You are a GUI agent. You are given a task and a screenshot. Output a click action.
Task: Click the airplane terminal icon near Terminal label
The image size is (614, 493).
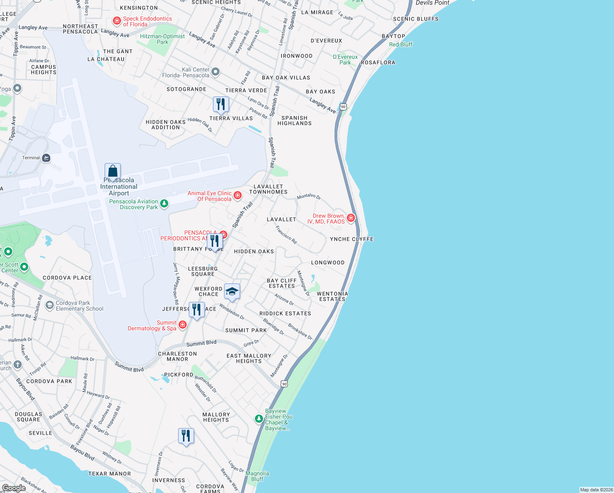click(x=46, y=158)
